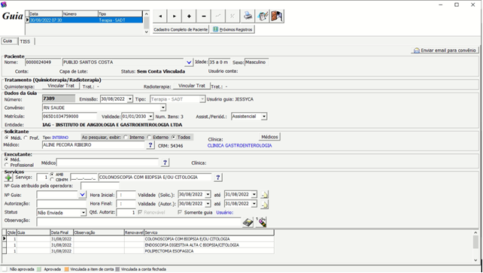
Task: Click Nº Guia atribuído pela operadora field
Action: [x=100, y=186]
